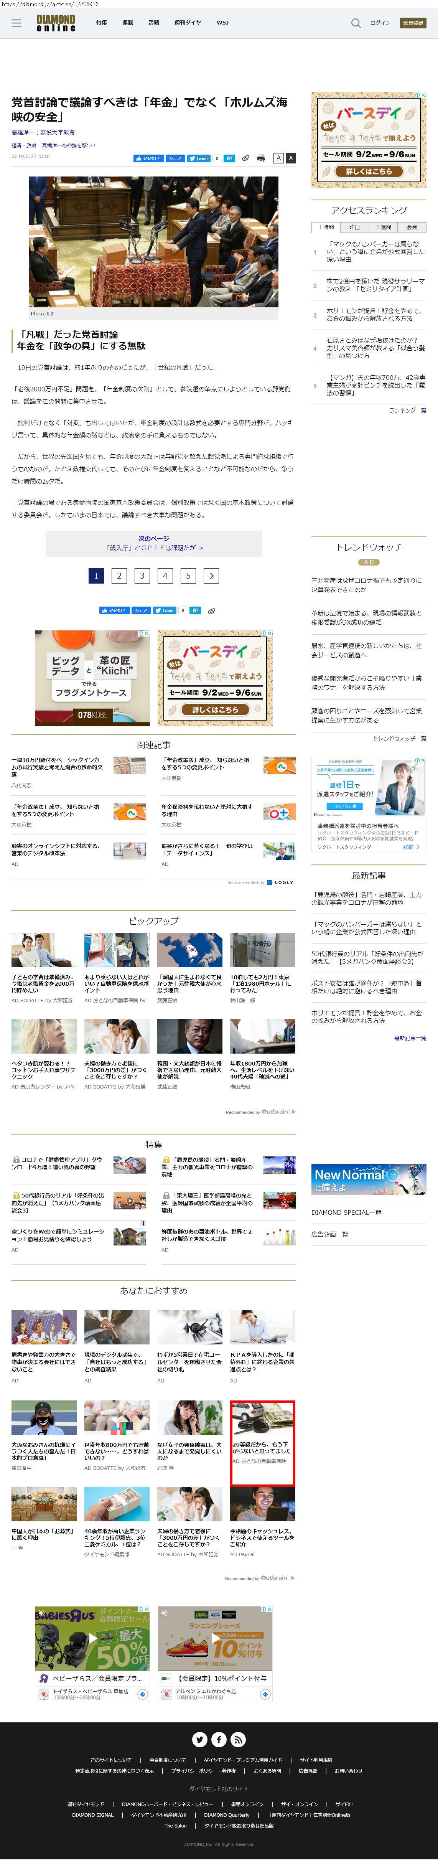Click the バースデイ tete a tete sidebar ad
438x1872 pixels.
pyautogui.click(x=369, y=140)
